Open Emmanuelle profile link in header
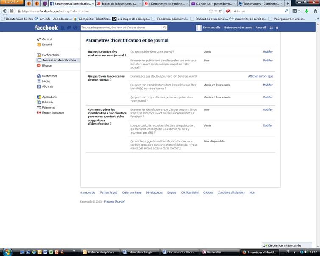 click(209, 28)
